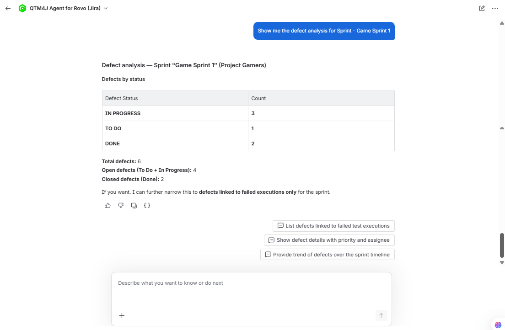Send the message with the up arrow button
This screenshot has width=505, height=330.
click(381, 315)
